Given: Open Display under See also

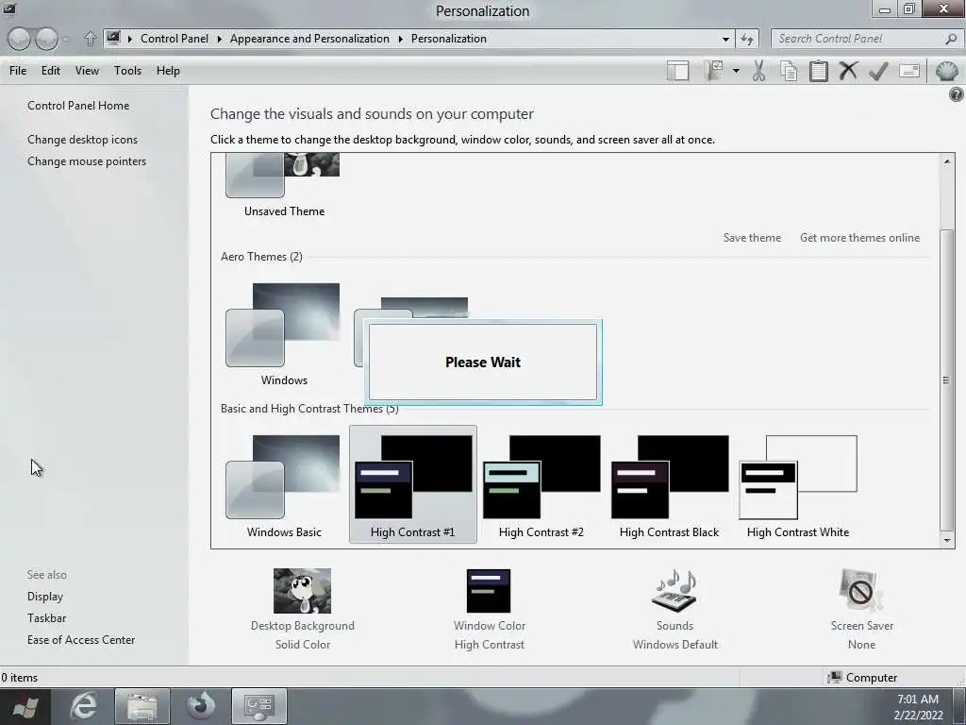Looking at the screenshot, I should (x=45, y=597).
